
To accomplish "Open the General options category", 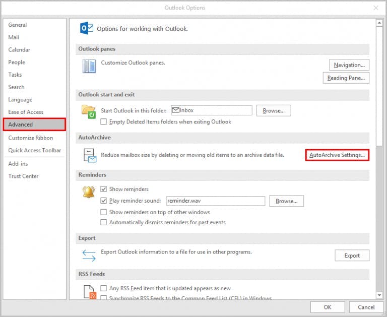I will click(x=35, y=25).
